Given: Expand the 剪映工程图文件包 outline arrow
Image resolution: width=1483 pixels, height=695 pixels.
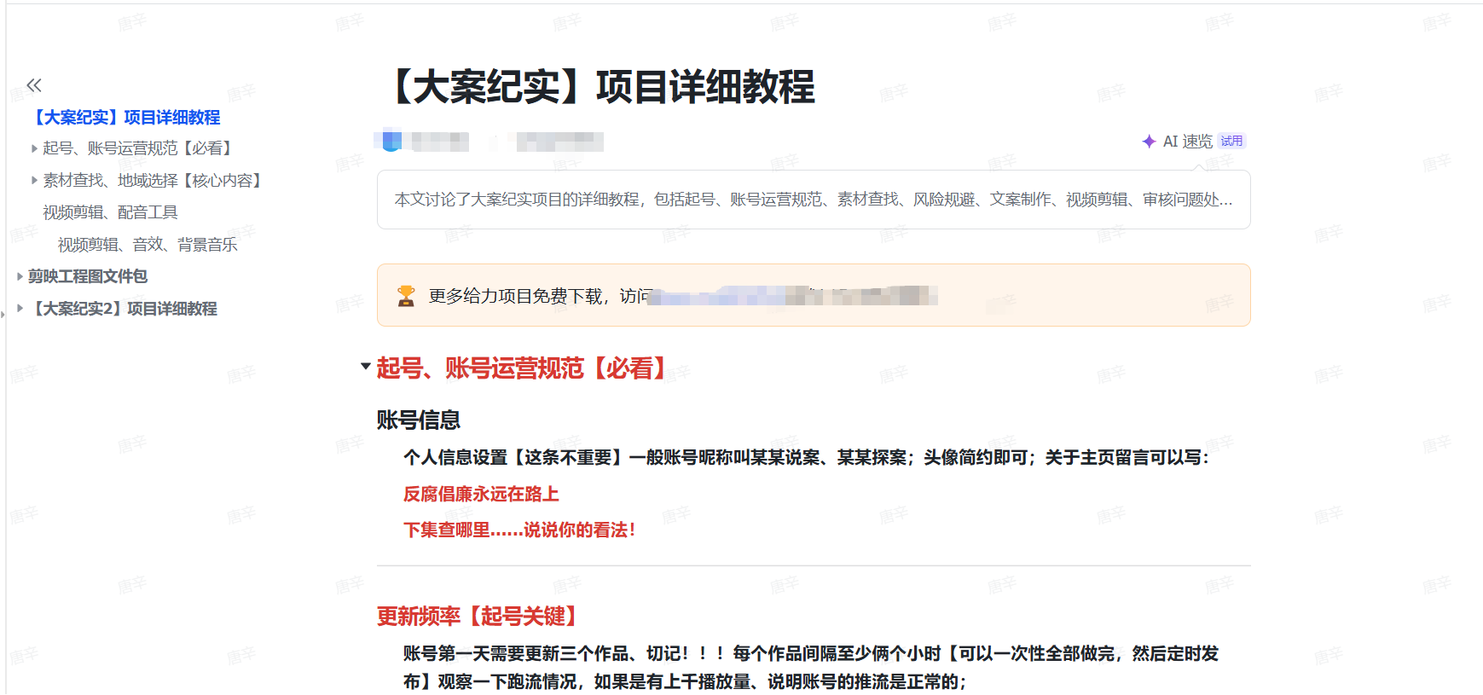Looking at the screenshot, I should [20, 276].
